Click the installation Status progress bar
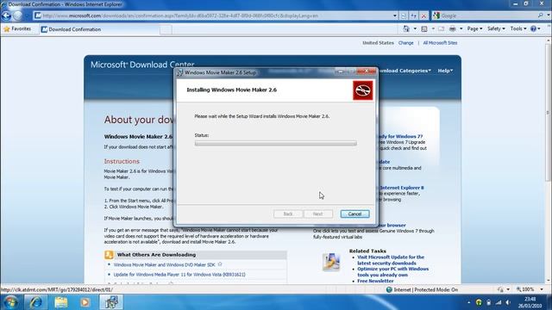The height and width of the screenshot is (310, 552). click(x=276, y=144)
